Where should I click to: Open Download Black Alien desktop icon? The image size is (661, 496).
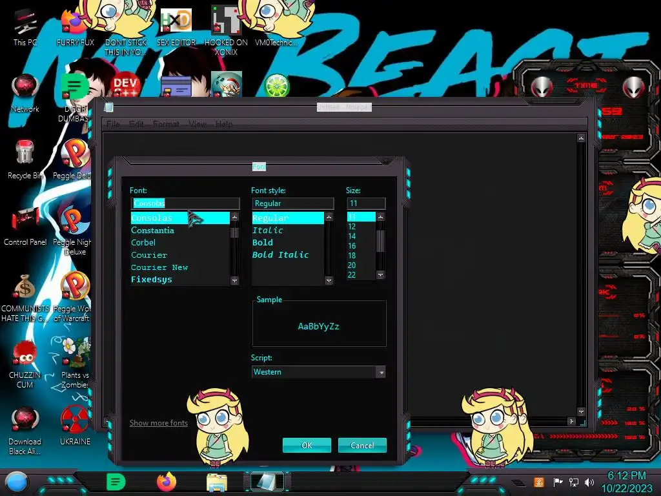pos(25,431)
